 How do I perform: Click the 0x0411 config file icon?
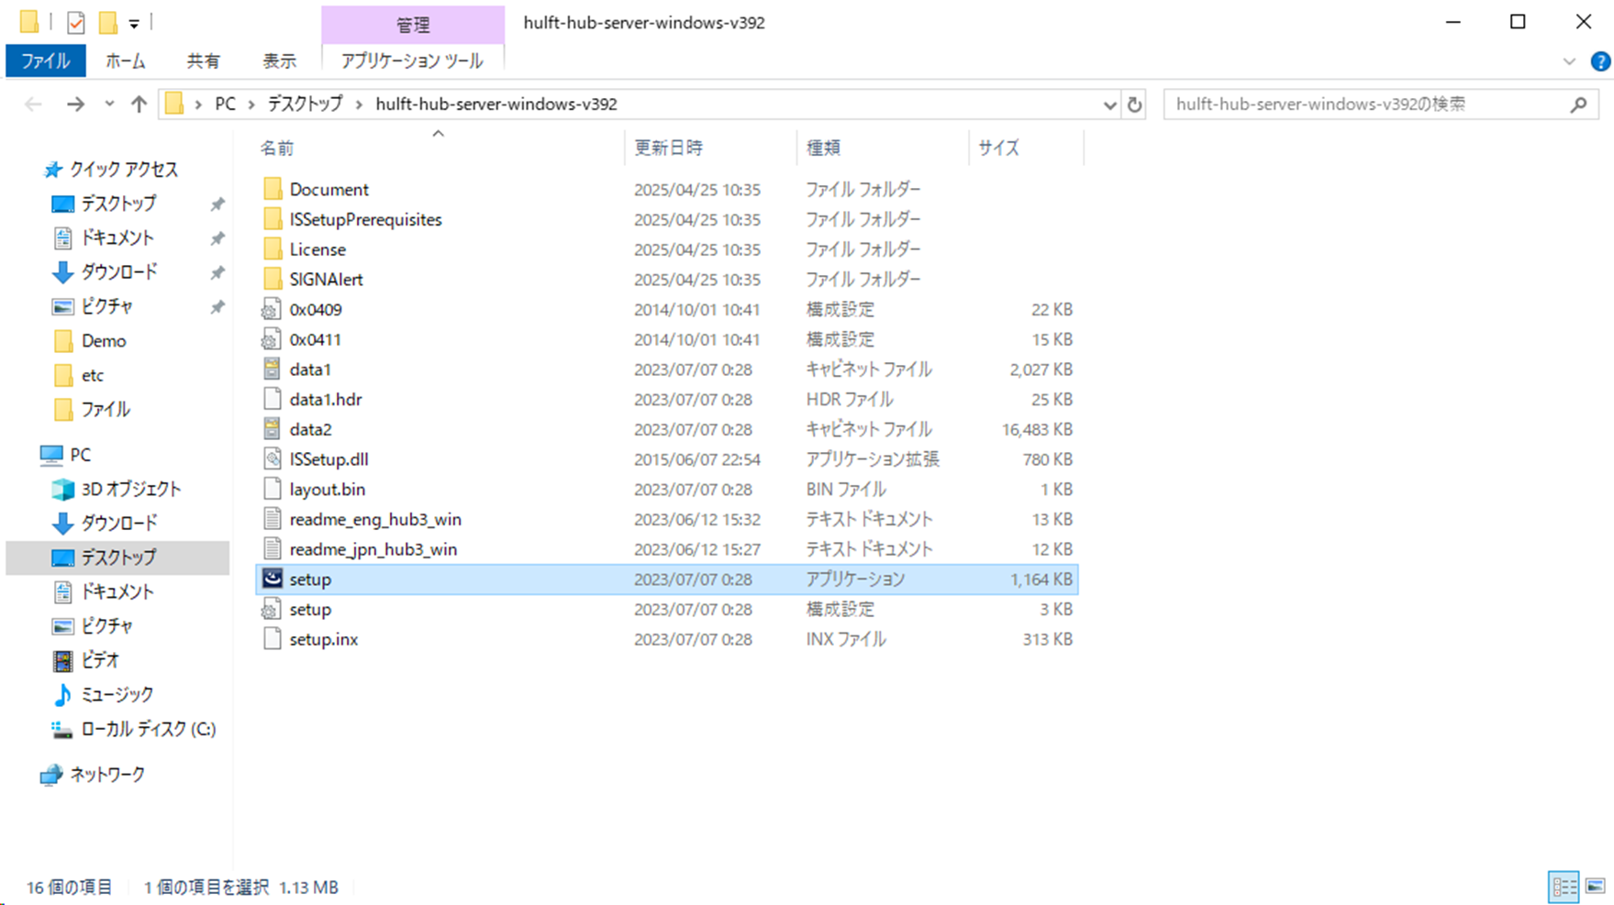[272, 339]
